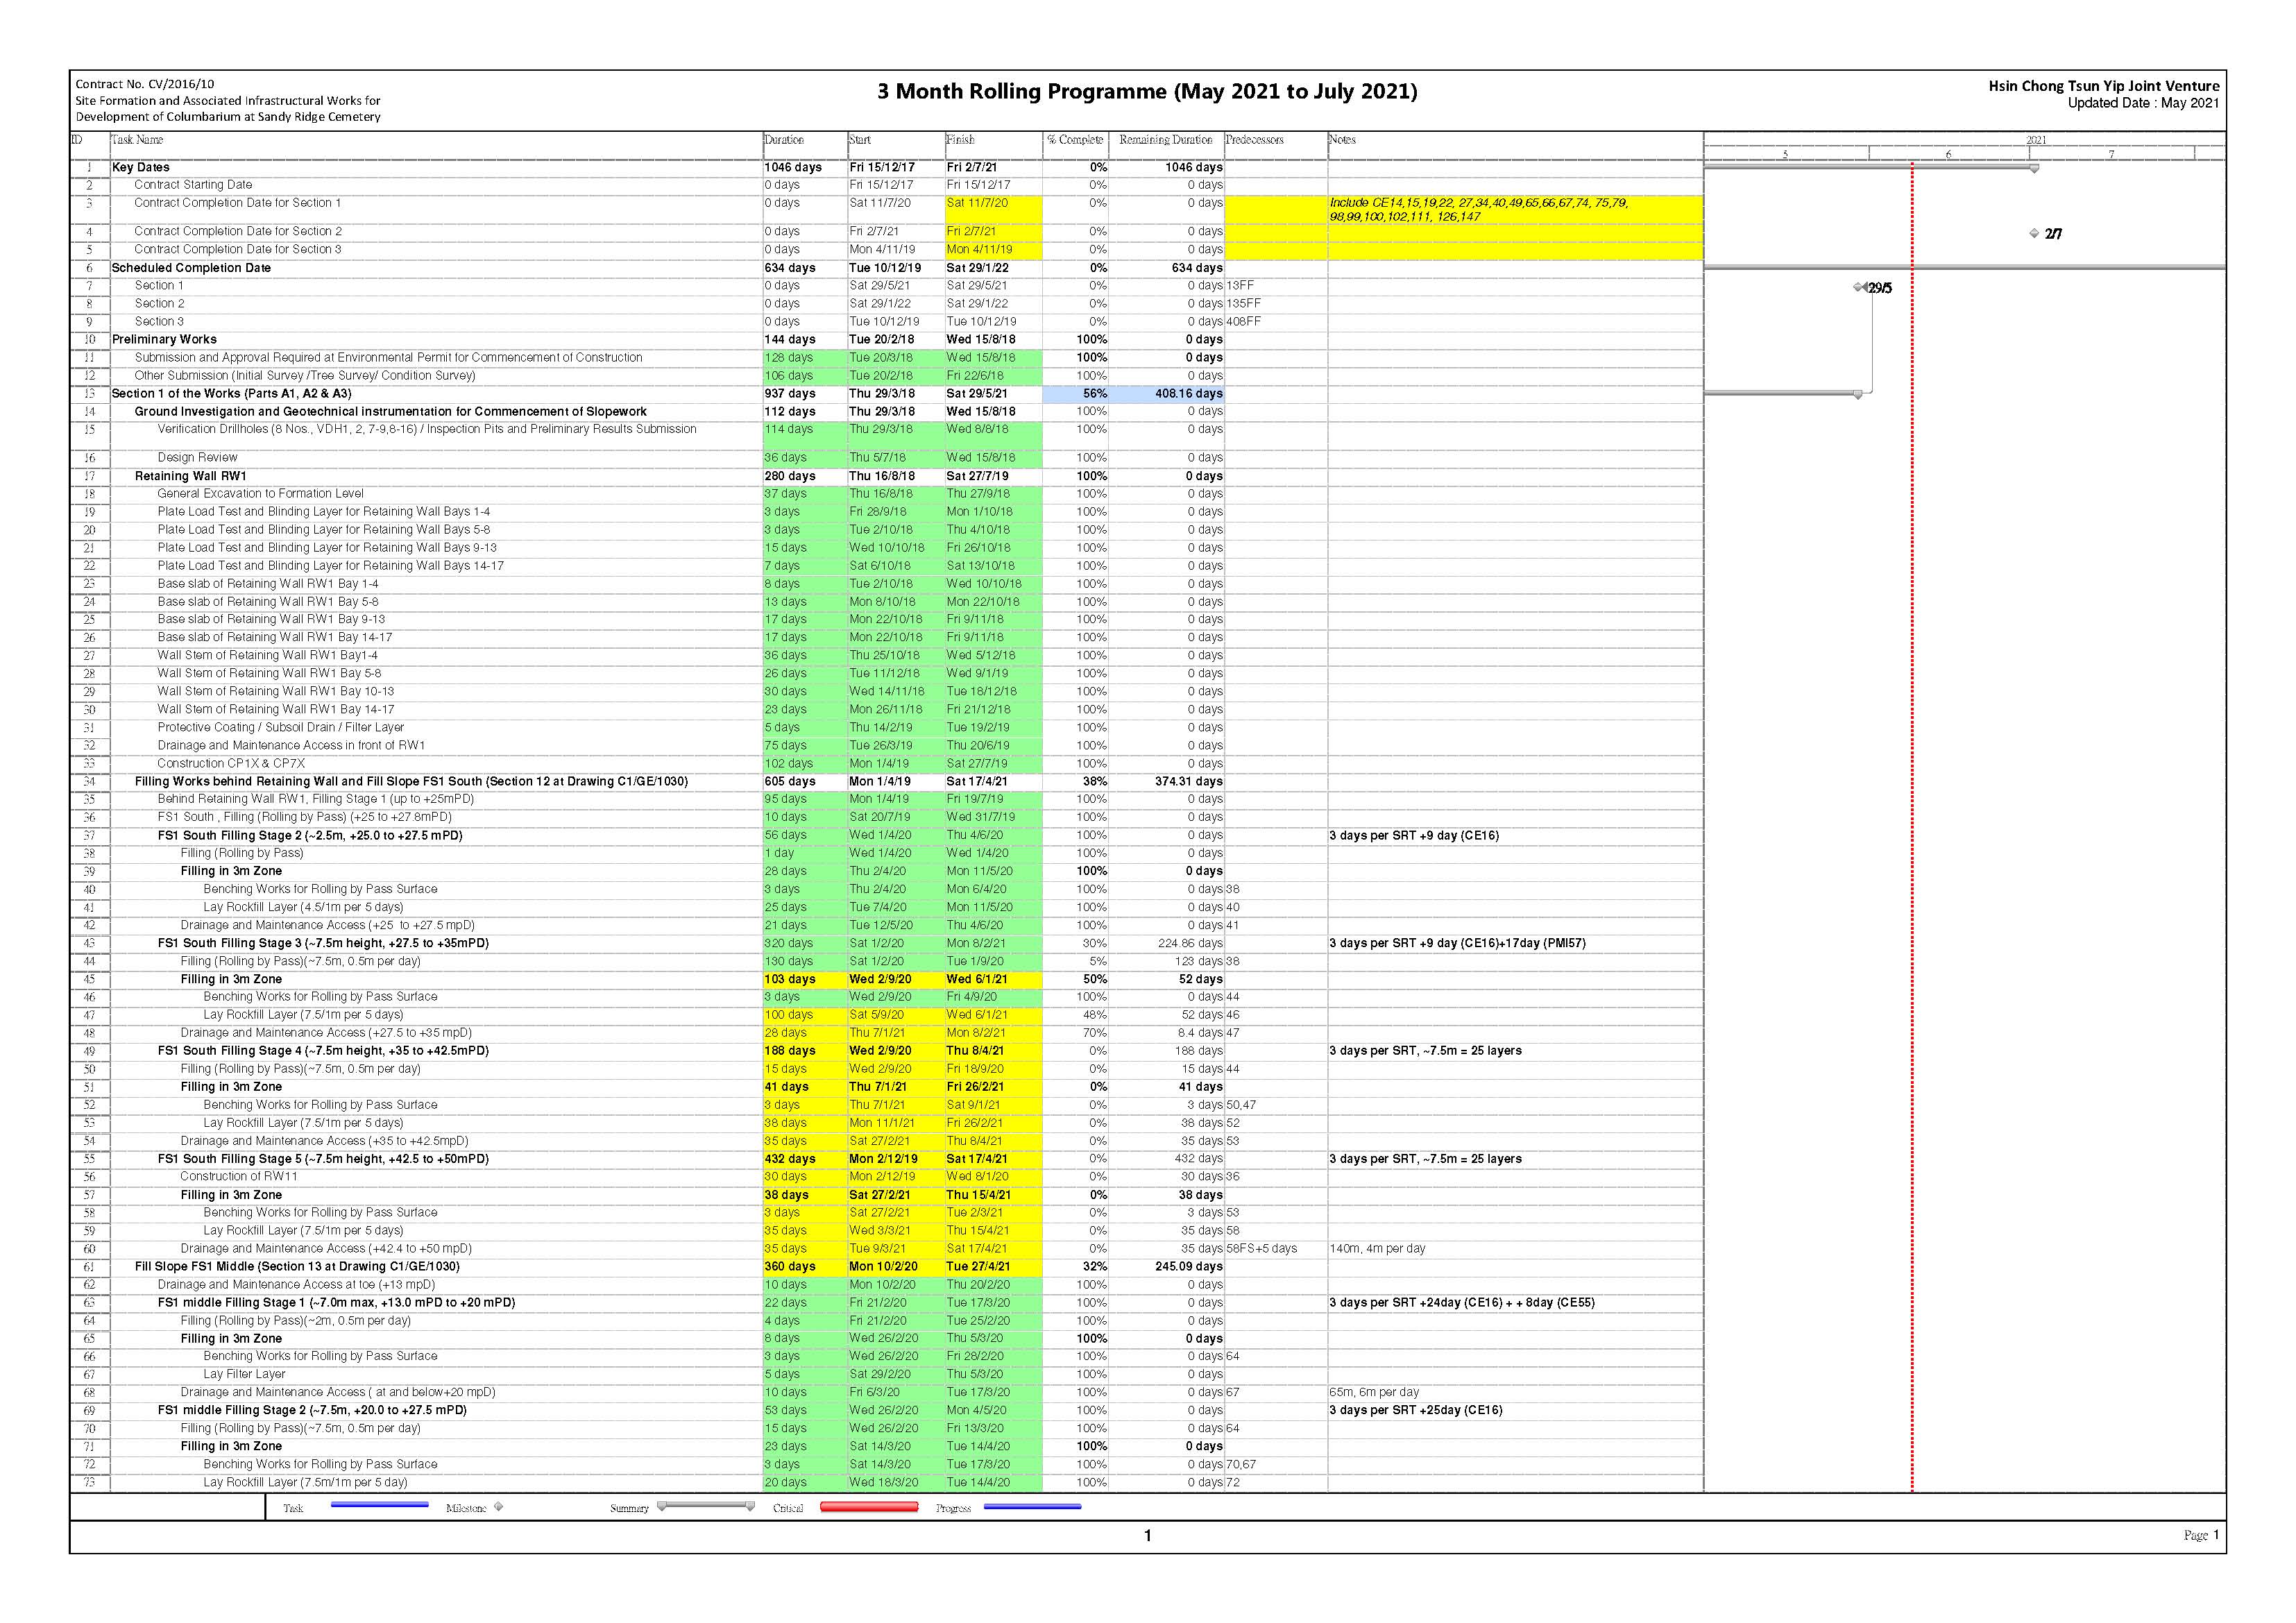Click the "Start" column header
Screen dimensions: 2296x1623
click(860, 140)
